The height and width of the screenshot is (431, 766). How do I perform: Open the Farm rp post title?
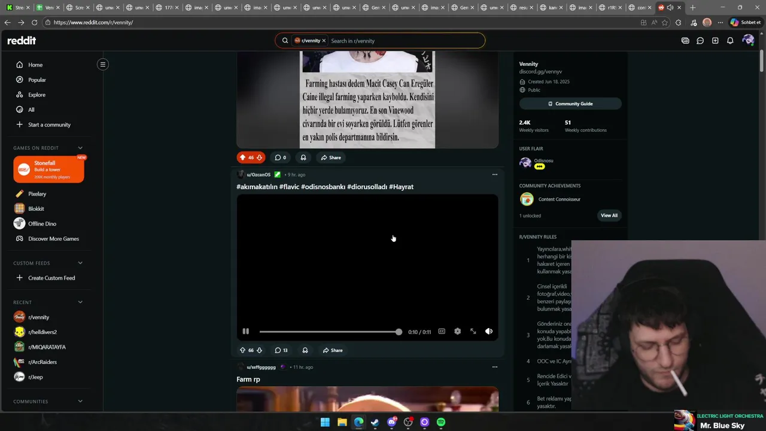(x=248, y=380)
